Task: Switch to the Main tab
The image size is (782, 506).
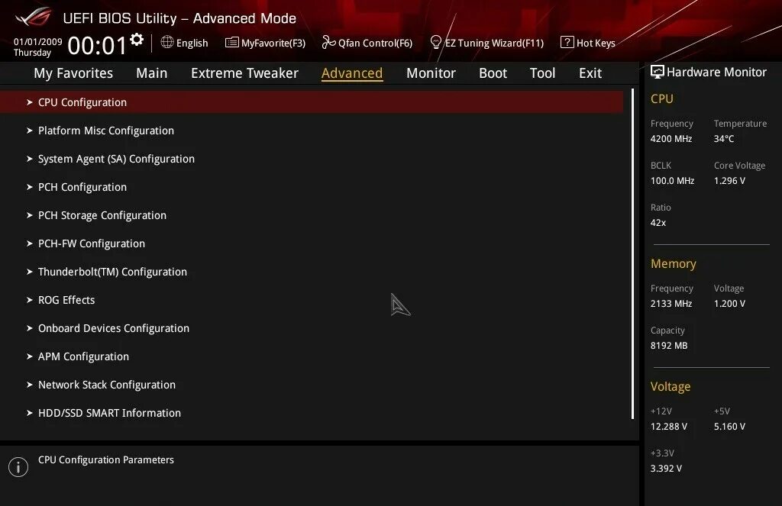Action: [152, 73]
